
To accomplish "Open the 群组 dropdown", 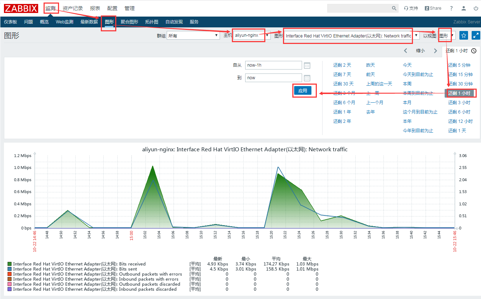I will point(193,36).
